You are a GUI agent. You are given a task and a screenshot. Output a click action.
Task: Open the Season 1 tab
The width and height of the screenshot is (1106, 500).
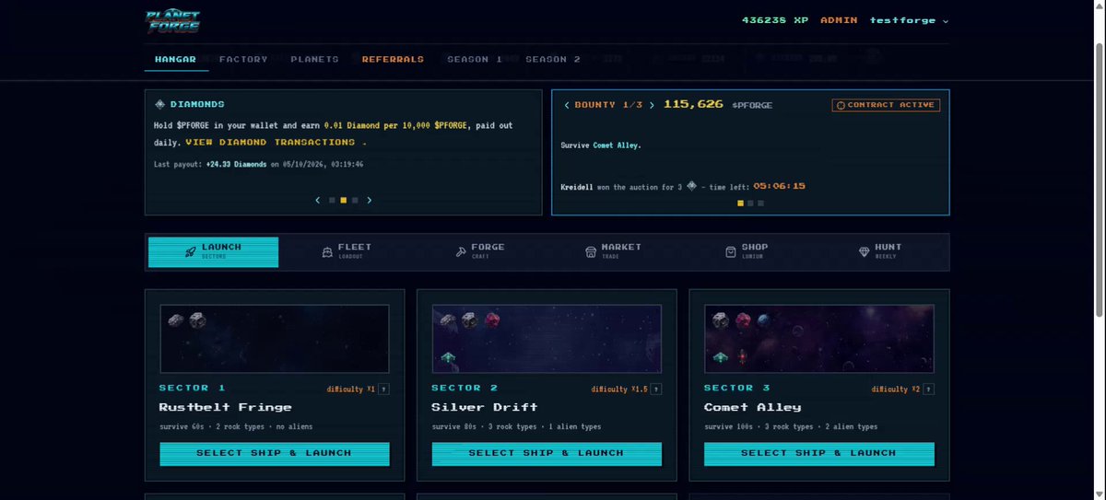475,59
